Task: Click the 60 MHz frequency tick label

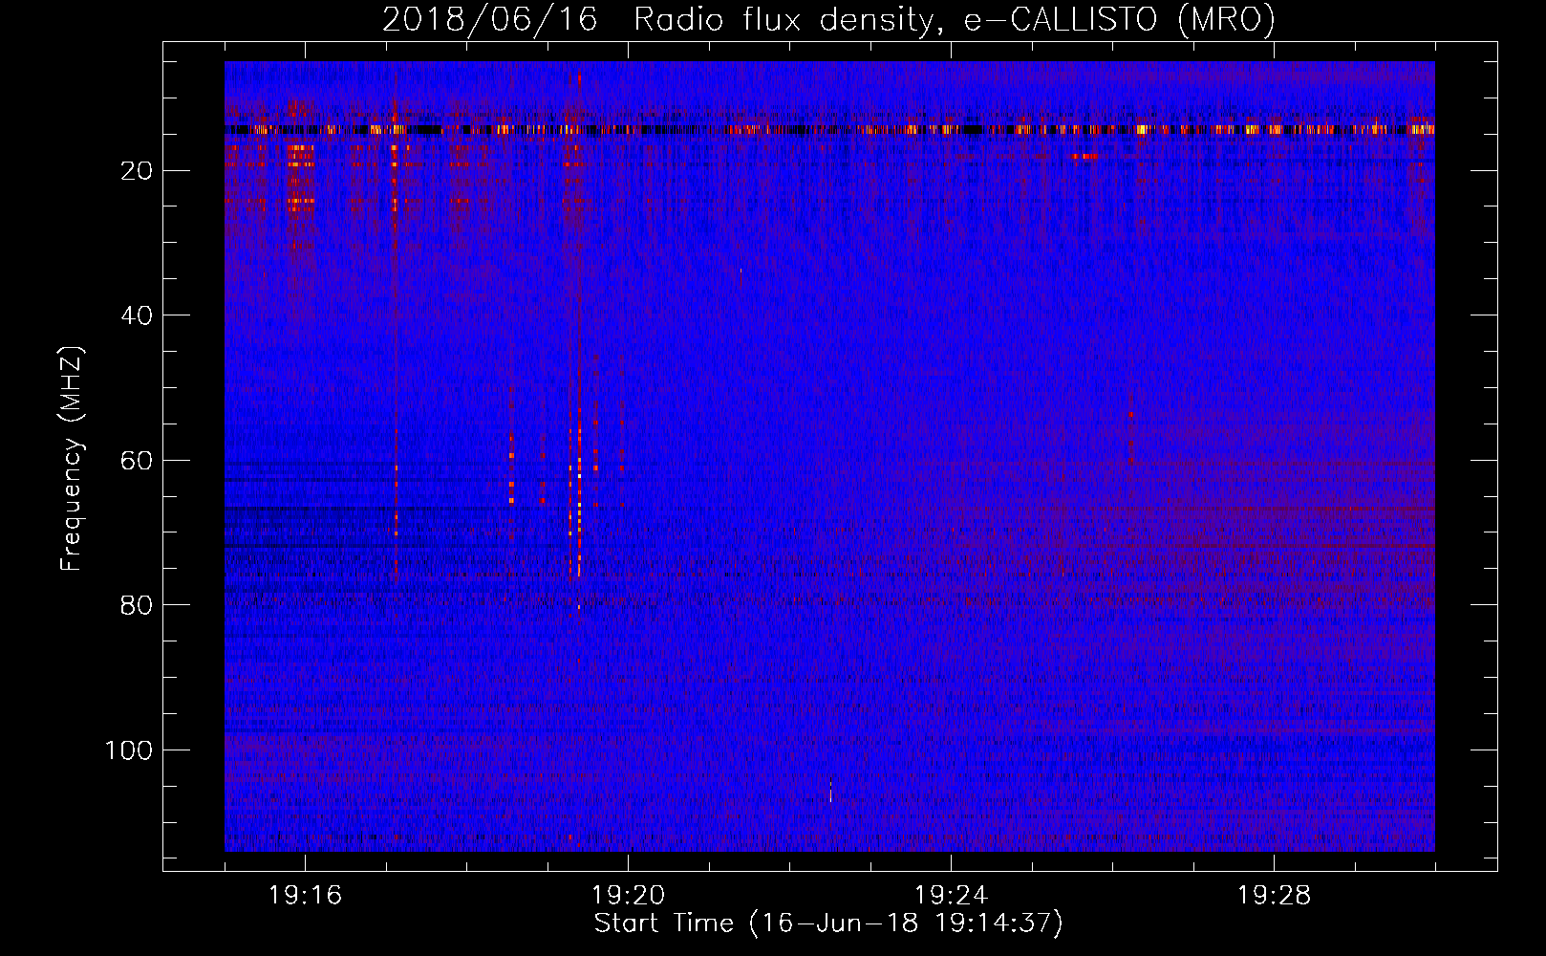Action: click(x=138, y=461)
